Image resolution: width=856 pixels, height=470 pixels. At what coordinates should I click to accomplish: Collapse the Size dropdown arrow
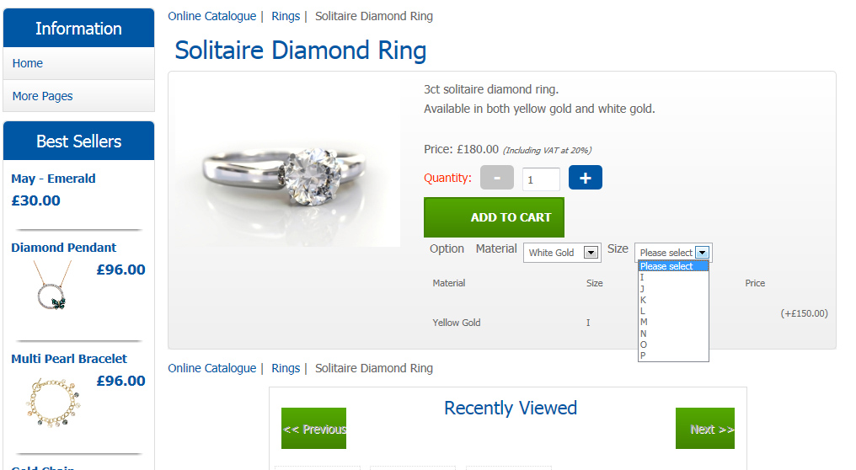(702, 253)
